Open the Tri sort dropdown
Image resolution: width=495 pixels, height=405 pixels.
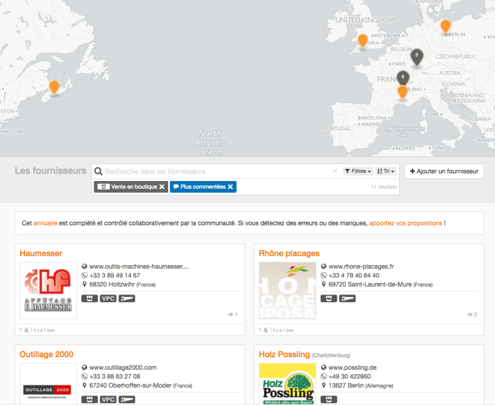386,171
